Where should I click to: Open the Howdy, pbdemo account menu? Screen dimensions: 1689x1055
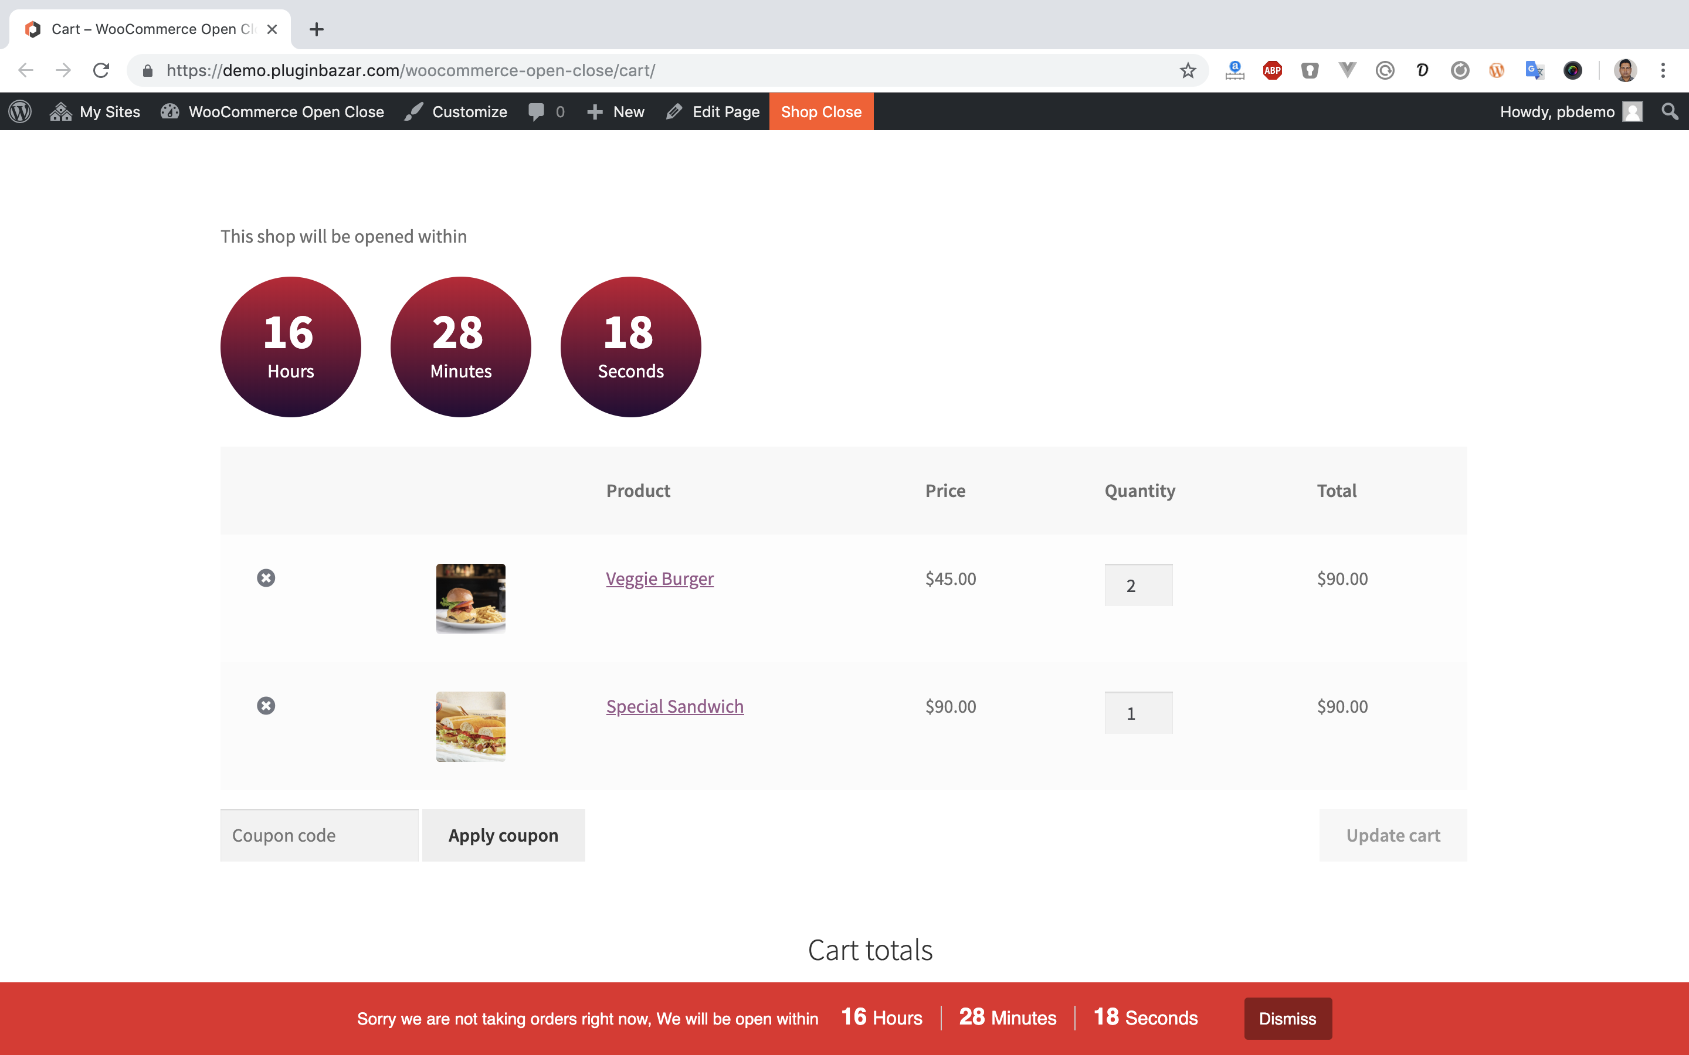point(1571,111)
